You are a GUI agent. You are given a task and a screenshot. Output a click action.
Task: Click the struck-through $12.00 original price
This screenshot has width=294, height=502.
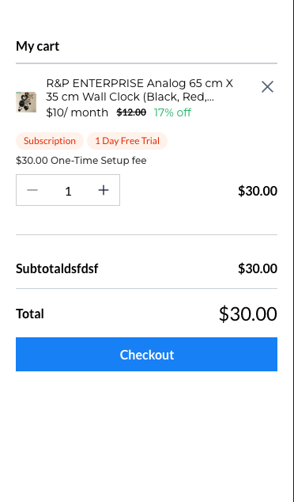click(x=131, y=112)
